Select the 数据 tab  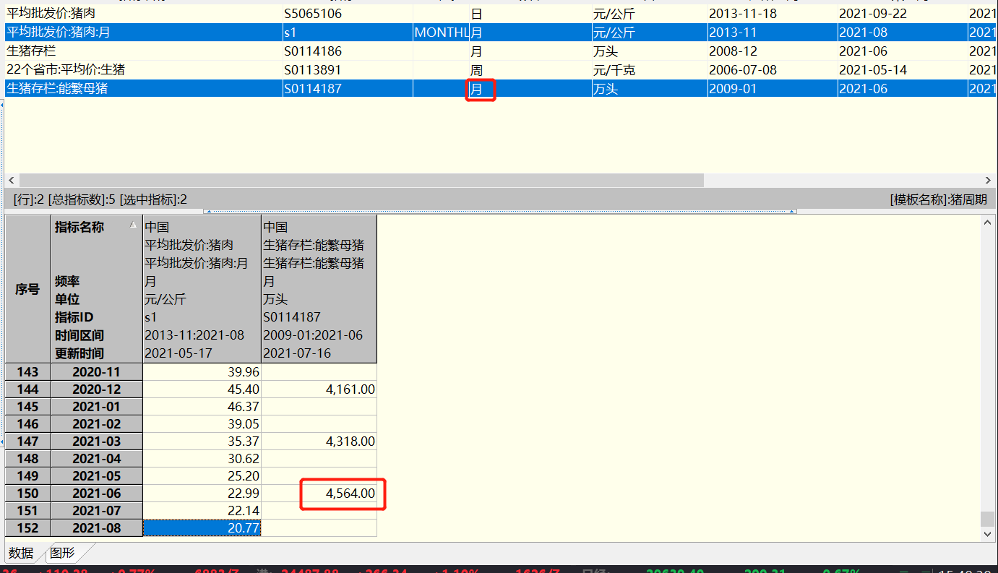pos(22,553)
